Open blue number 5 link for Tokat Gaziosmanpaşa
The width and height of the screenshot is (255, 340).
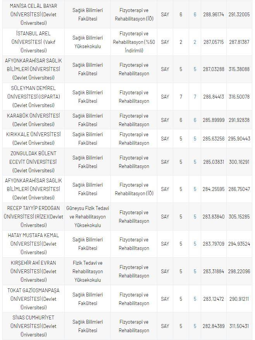pyautogui.click(x=195, y=299)
